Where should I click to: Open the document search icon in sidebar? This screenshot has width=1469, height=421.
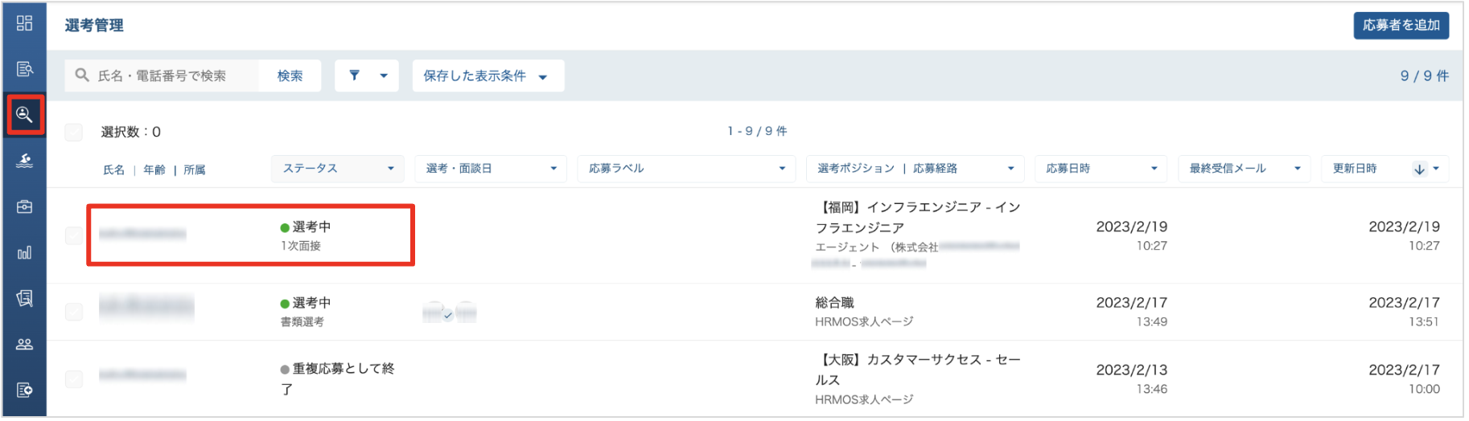click(24, 69)
